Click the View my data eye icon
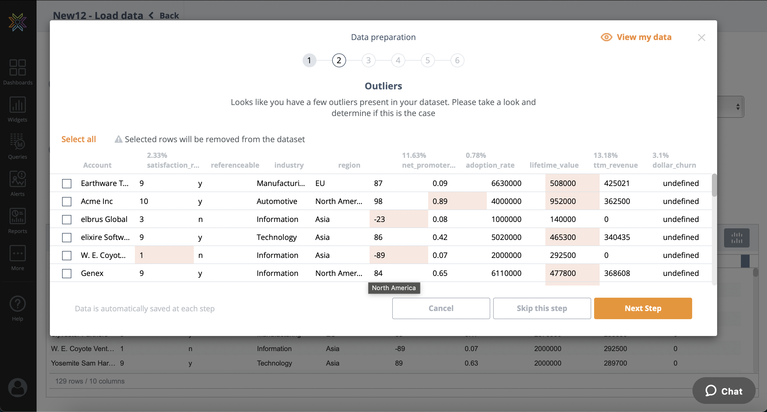 (606, 37)
